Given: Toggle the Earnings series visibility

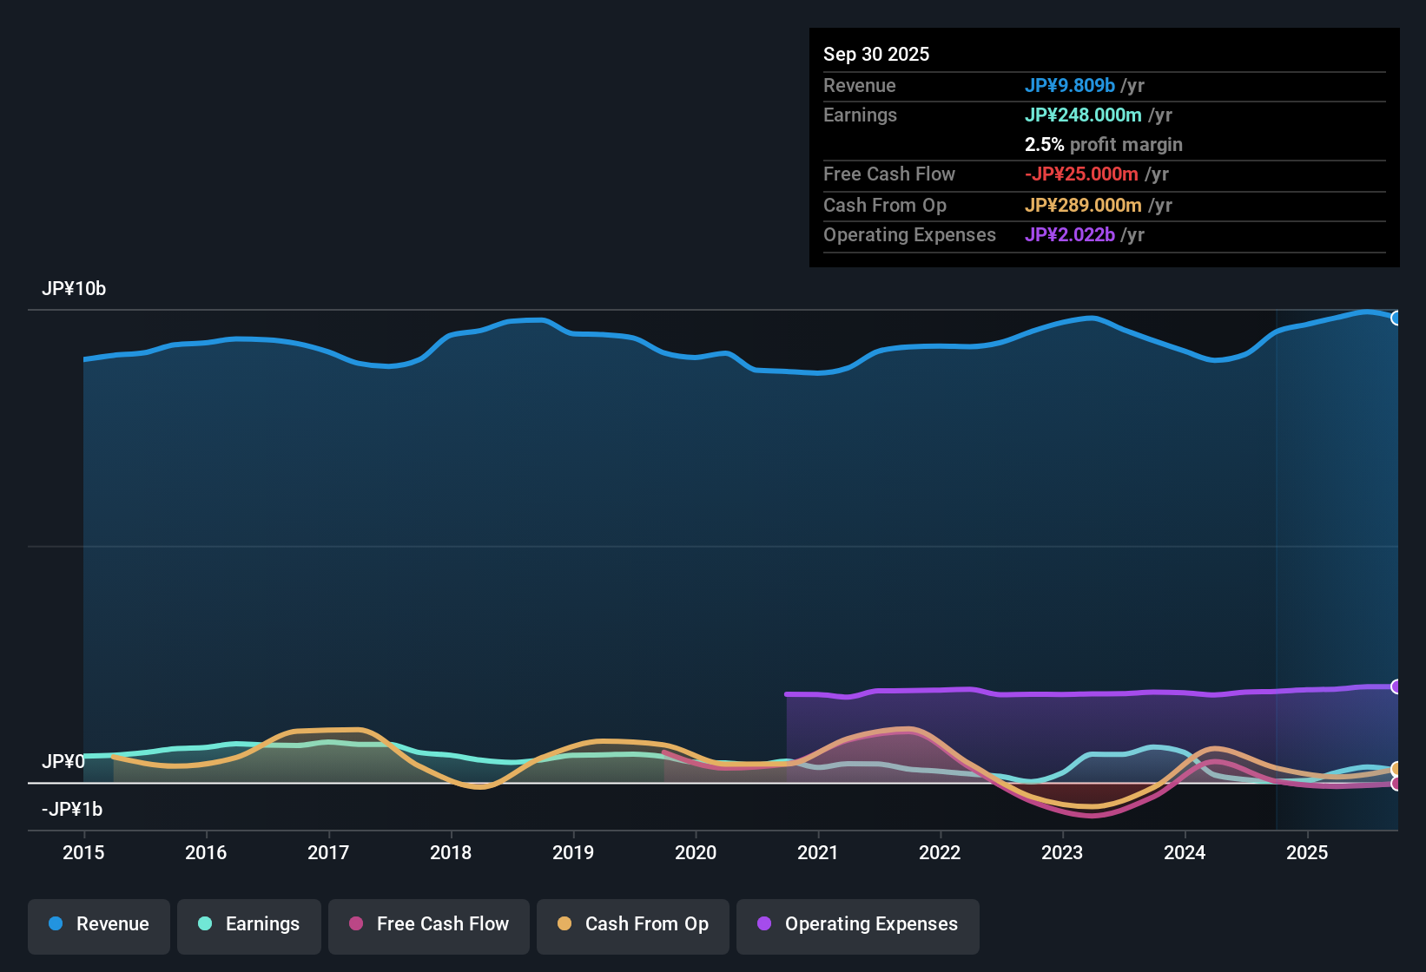Looking at the screenshot, I should (x=249, y=924).
